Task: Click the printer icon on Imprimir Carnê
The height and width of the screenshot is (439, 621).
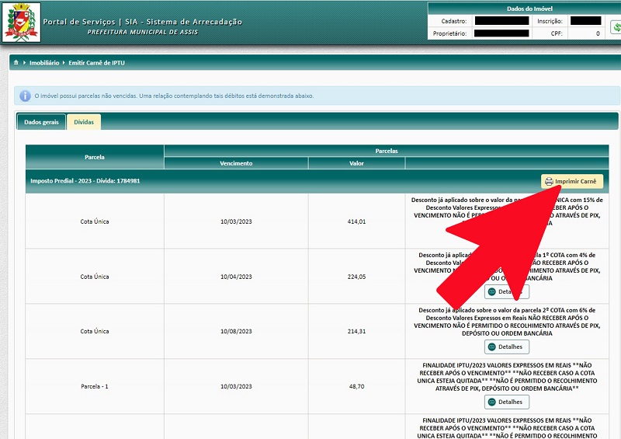Action: pyautogui.click(x=549, y=182)
